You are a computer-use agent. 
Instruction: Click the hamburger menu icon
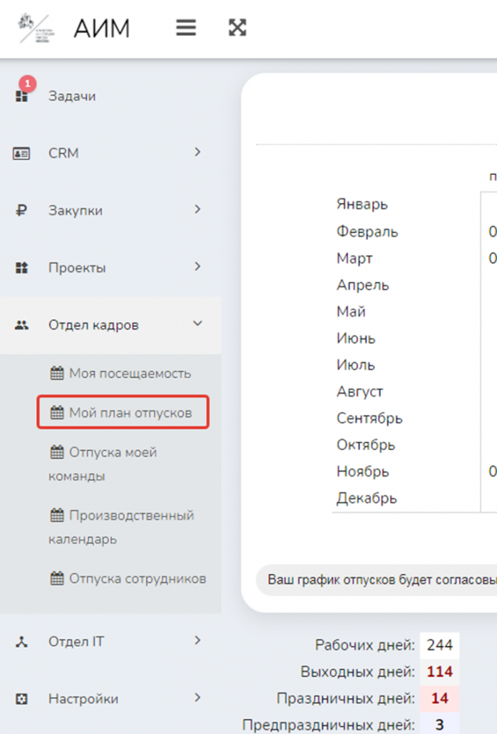coord(186,27)
